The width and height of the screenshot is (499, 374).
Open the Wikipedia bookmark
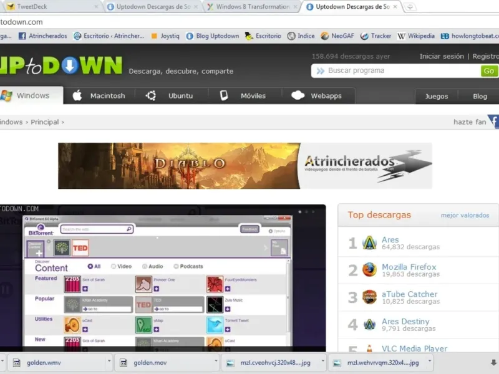[416, 36]
